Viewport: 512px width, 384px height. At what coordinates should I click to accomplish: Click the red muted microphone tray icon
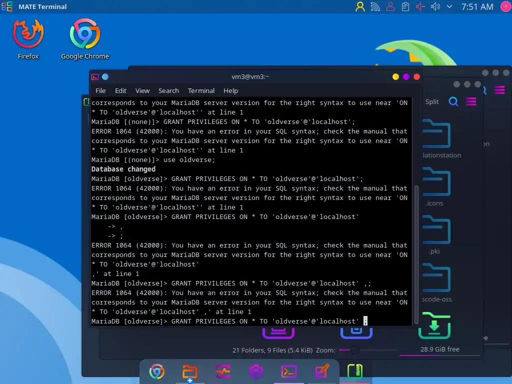tap(420, 6)
